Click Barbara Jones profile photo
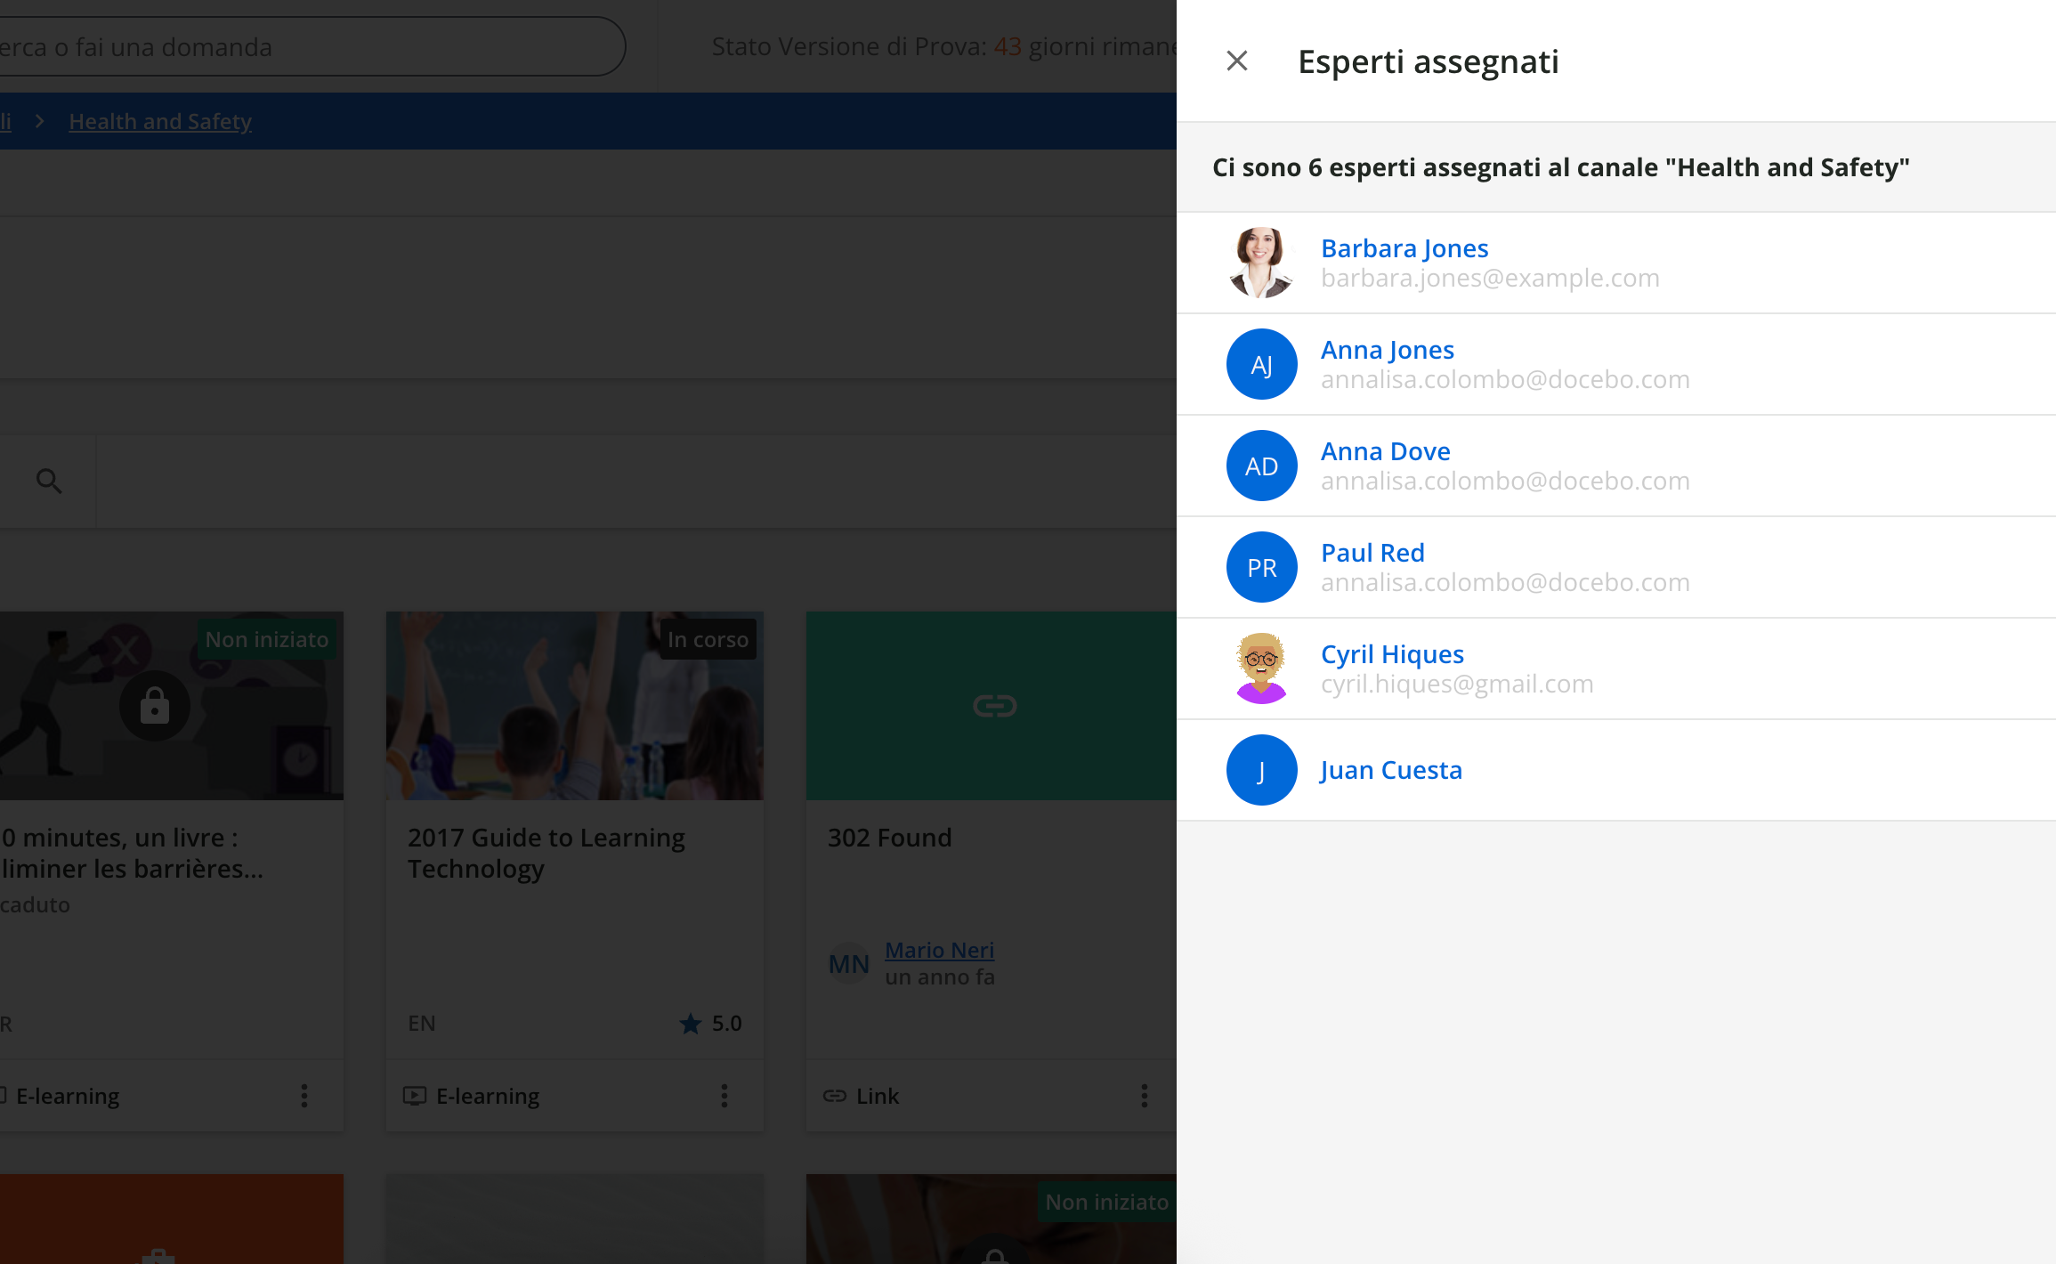Screen dimensions: 2056x1264 click(x=1260, y=263)
